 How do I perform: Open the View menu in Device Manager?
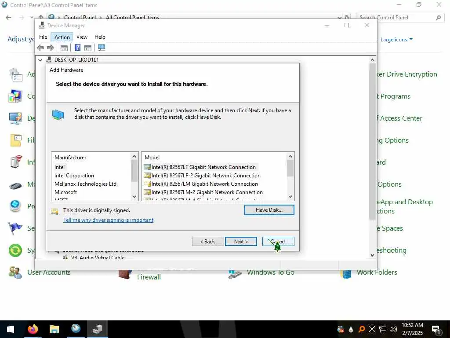click(x=82, y=37)
